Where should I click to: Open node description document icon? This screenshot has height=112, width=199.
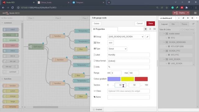[150, 29]
